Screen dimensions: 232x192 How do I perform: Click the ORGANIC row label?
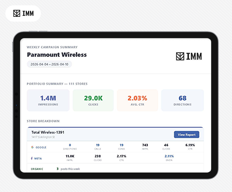37,169
